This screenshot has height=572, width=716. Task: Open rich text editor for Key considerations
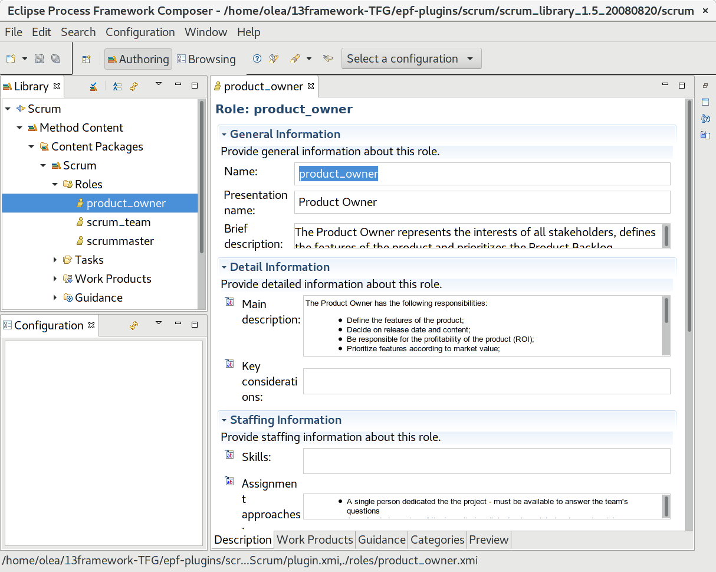[229, 364]
